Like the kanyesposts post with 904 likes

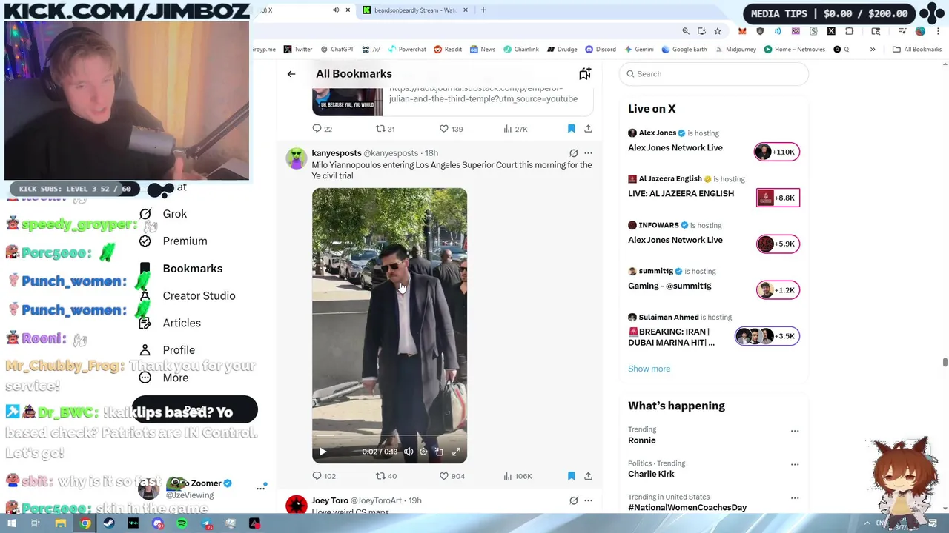pos(452,476)
